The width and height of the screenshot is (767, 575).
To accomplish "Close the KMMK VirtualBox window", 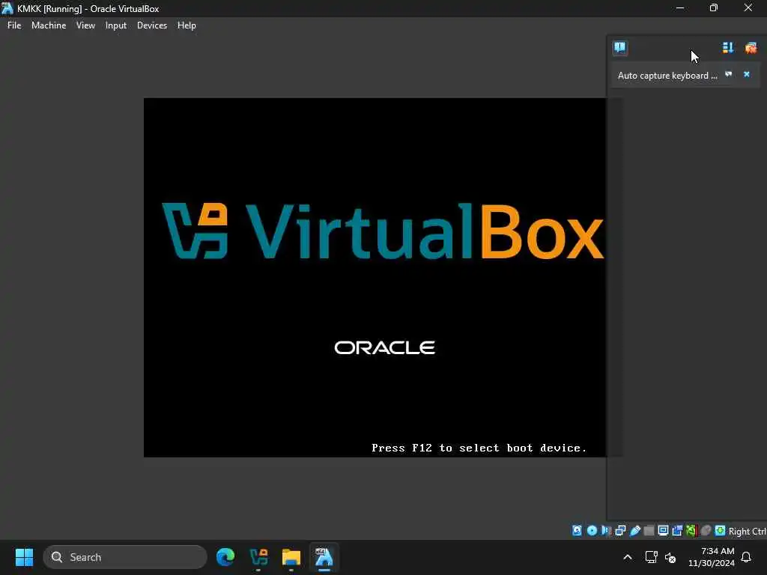I will [x=748, y=7].
